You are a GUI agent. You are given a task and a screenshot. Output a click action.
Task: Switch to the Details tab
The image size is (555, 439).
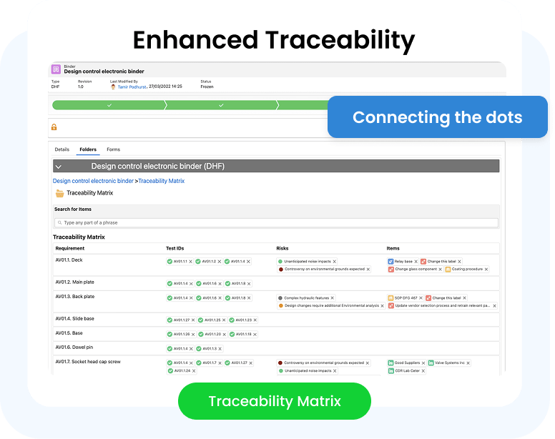[x=62, y=149]
